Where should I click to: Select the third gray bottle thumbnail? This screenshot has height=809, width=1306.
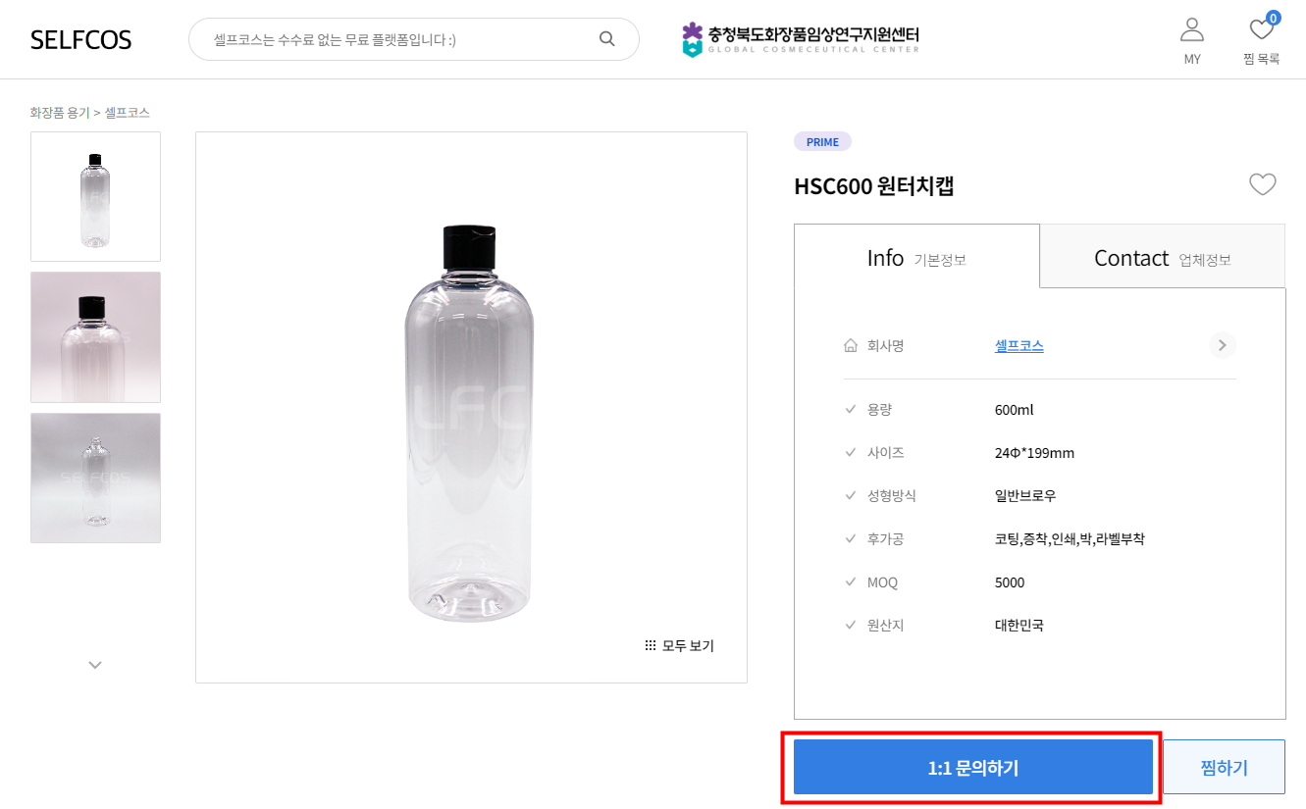coord(95,478)
